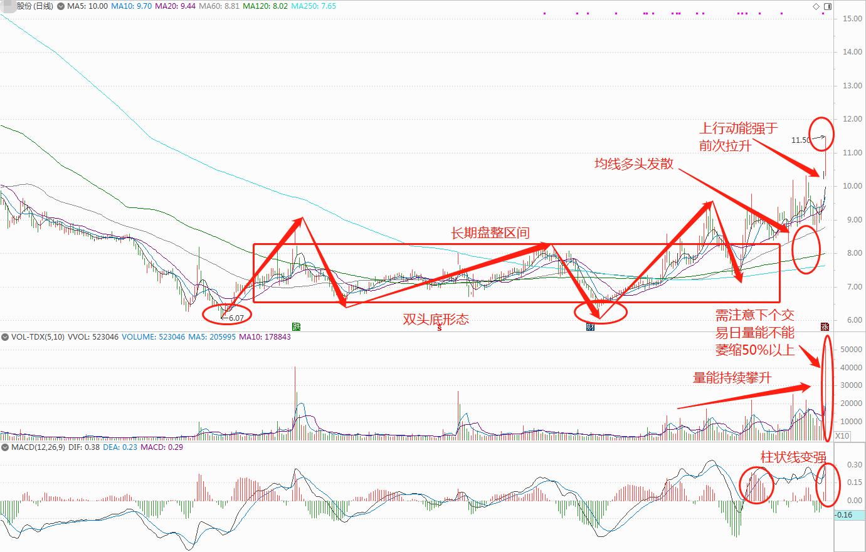Viewport: 866px width, 552px height.
Task: Select the MA5: 10.00 label
Action: 88,6
